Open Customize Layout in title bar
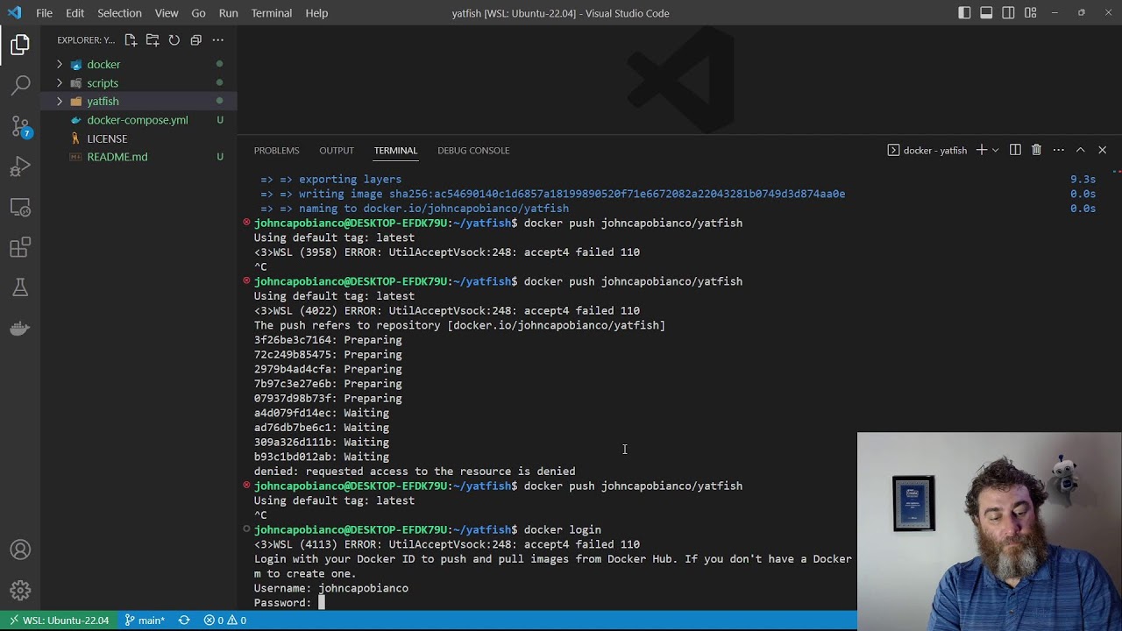Viewport: 1122px width, 631px height. coord(1030,13)
